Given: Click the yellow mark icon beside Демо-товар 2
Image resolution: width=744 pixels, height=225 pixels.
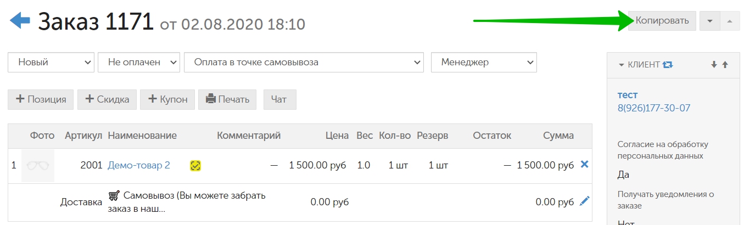Looking at the screenshot, I should (x=195, y=165).
